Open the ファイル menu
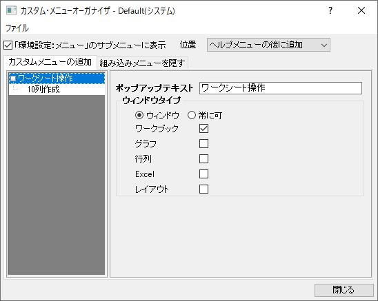 click(17, 28)
